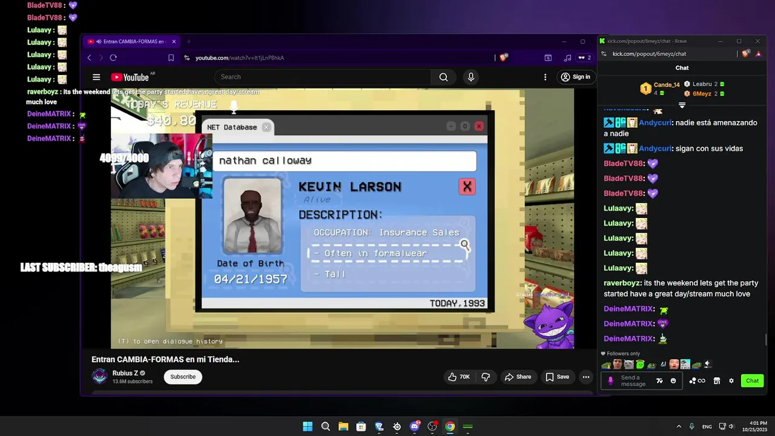
Task: Click the Chat heading in Kick window
Action: tap(682, 68)
